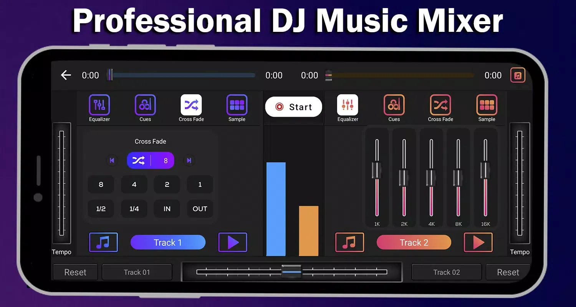The width and height of the screenshot is (576, 307).
Task: Open music library icon at top right
Action: coord(517,75)
